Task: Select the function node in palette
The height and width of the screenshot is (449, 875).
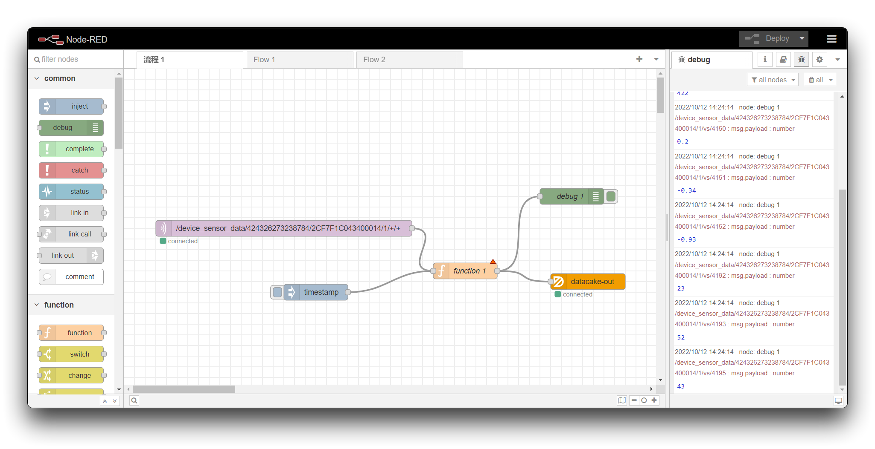Action: tap(71, 333)
